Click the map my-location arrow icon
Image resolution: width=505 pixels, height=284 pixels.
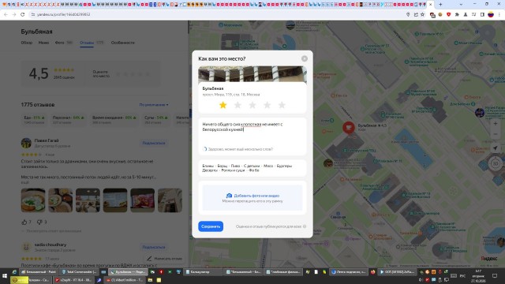pyautogui.click(x=496, y=148)
